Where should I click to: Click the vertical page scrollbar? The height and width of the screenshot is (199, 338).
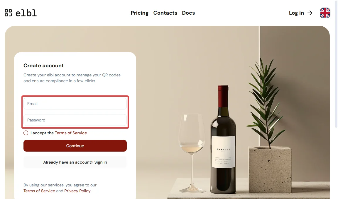coord(336,64)
